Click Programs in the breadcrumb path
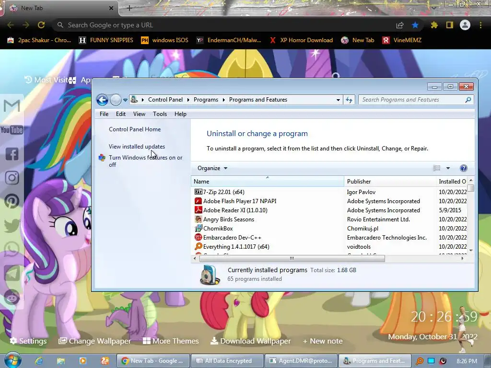 [206, 100]
